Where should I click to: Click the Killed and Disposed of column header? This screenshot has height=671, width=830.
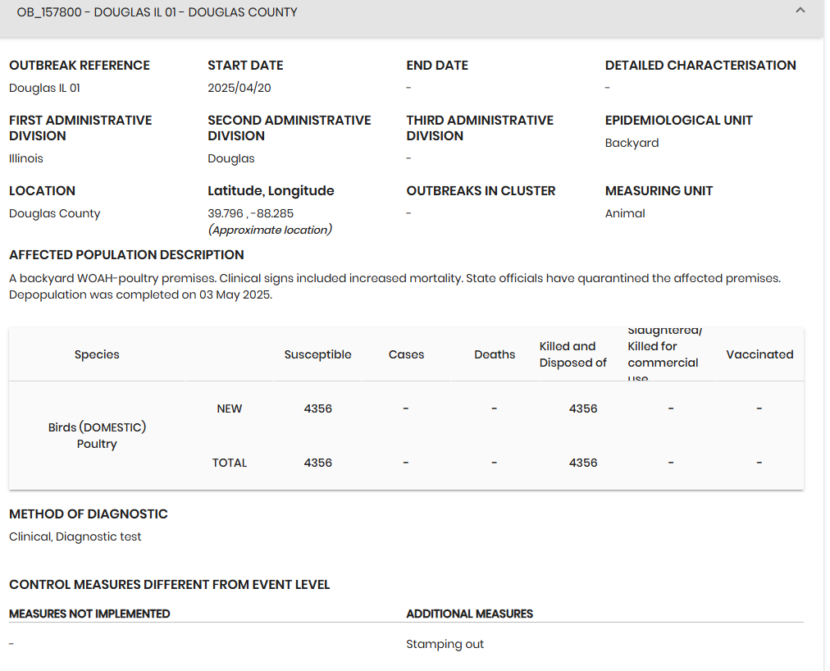tap(573, 354)
